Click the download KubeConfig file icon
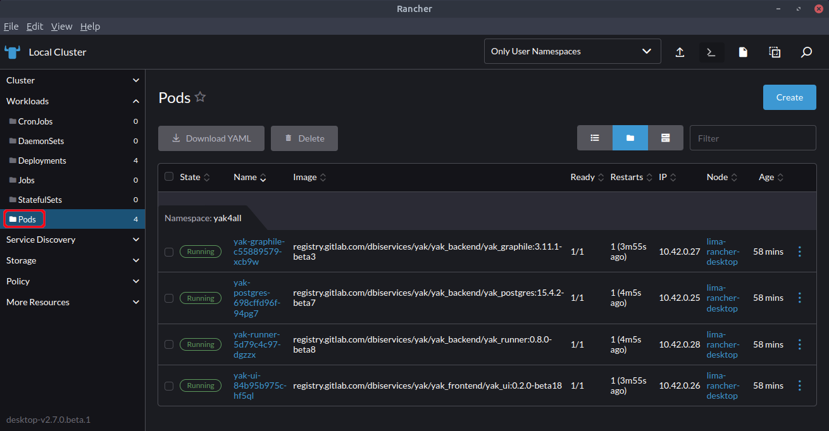The height and width of the screenshot is (431, 829). click(x=743, y=52)
